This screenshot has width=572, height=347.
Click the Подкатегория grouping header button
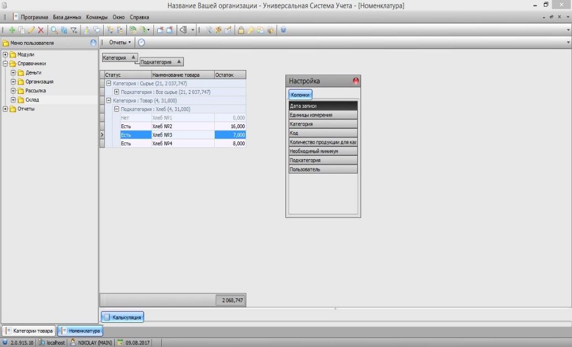click(x=161, y=62)
